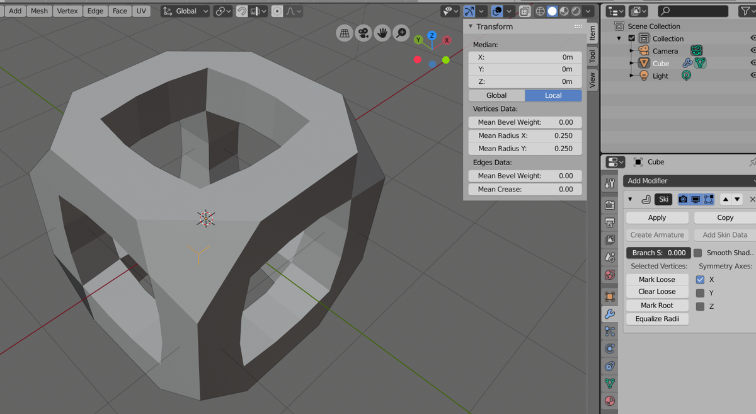The width and height of the screenshot is (756, 414).
Task: Open Modifiers wrench properties tab
Action: click(x=610, y=314)
